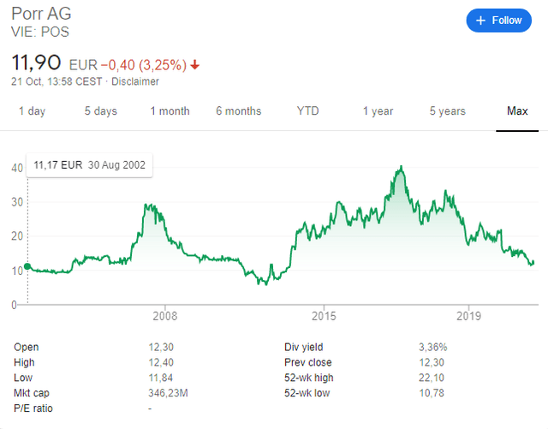The width and height of the screenshot is (548, 429).
Task: Click the Mkt cap value 346,23M
Action: coord(168,393)
